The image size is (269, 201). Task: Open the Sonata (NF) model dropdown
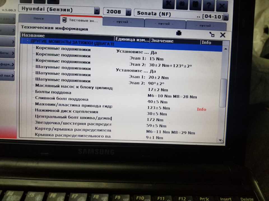coord(226,17)
